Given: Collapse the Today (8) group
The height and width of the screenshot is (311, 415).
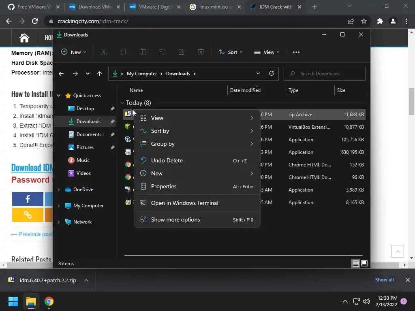Looking at the screenshot, I should point(122,102).
